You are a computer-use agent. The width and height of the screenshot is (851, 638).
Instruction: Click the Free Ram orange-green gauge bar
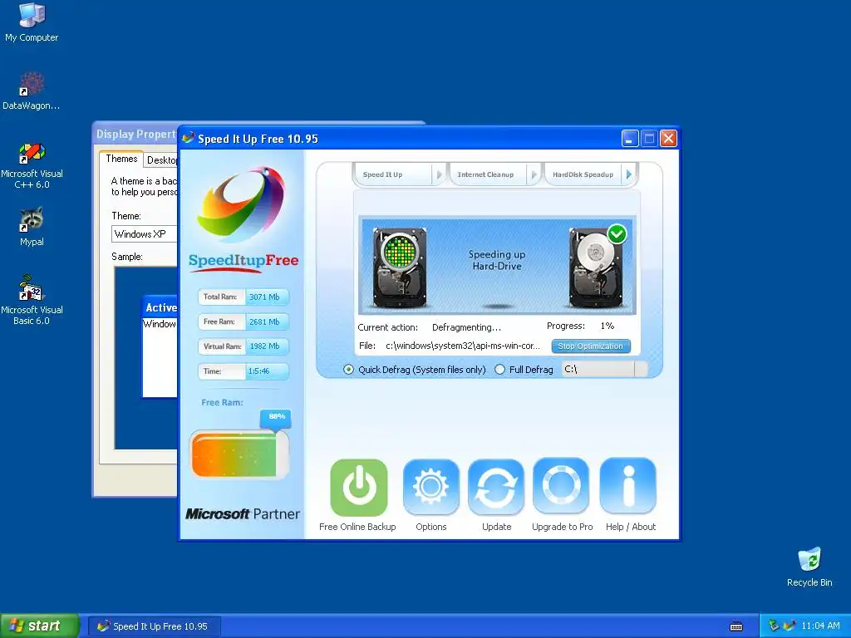coord(239,454)
